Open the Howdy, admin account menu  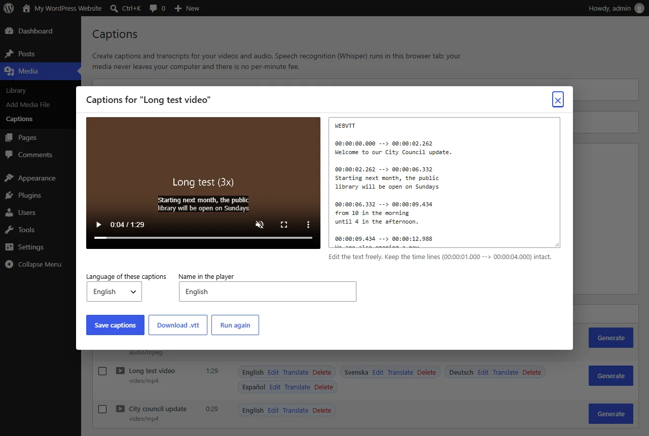point(616,8)
